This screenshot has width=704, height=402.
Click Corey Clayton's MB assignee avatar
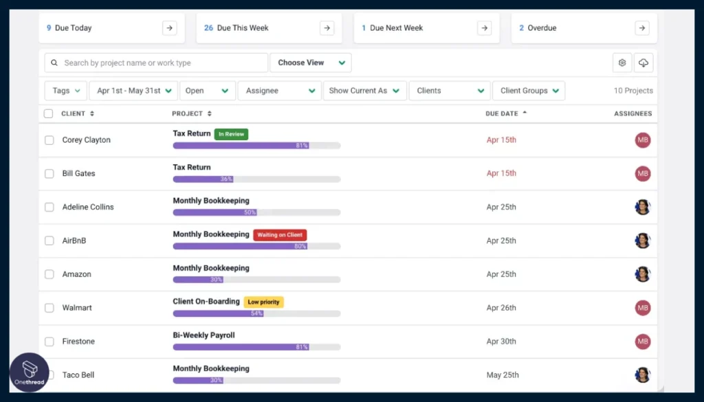tap(643, 140)
